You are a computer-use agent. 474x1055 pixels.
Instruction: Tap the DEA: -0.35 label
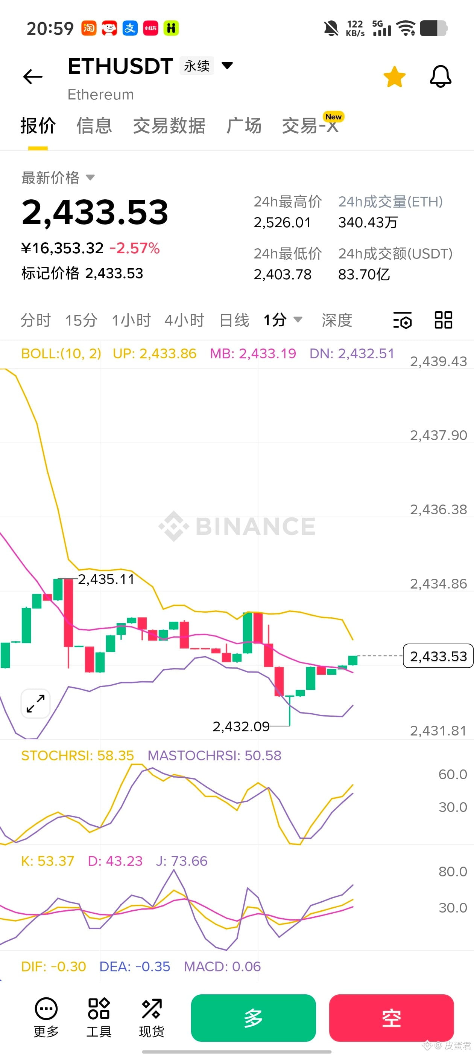click(x=135, y=966)
